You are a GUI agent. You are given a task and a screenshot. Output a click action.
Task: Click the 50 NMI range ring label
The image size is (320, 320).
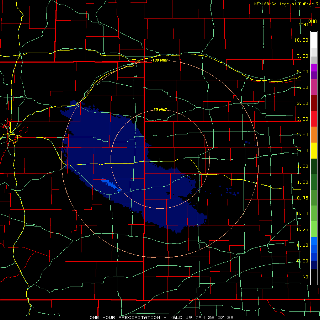pos(160,110)
